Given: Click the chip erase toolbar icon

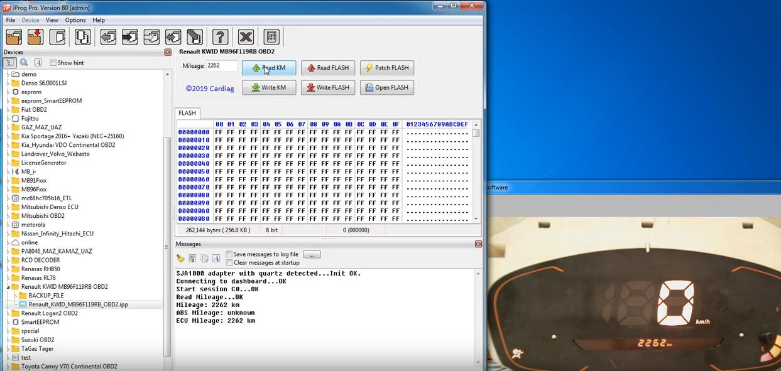Looking at the screenshot, I should point(195,37).
